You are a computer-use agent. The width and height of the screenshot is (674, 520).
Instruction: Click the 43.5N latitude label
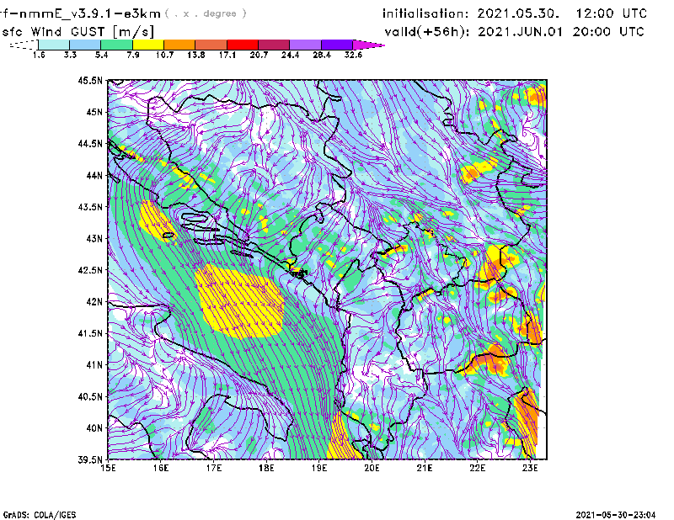[90, 207]
